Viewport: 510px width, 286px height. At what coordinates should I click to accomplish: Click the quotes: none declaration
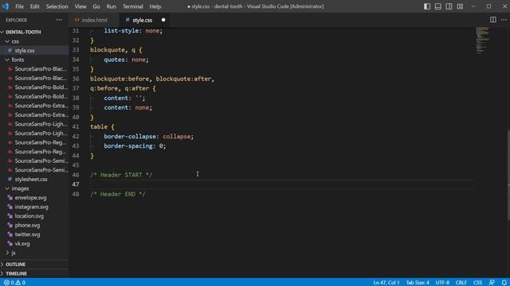(x=126, y=60)
